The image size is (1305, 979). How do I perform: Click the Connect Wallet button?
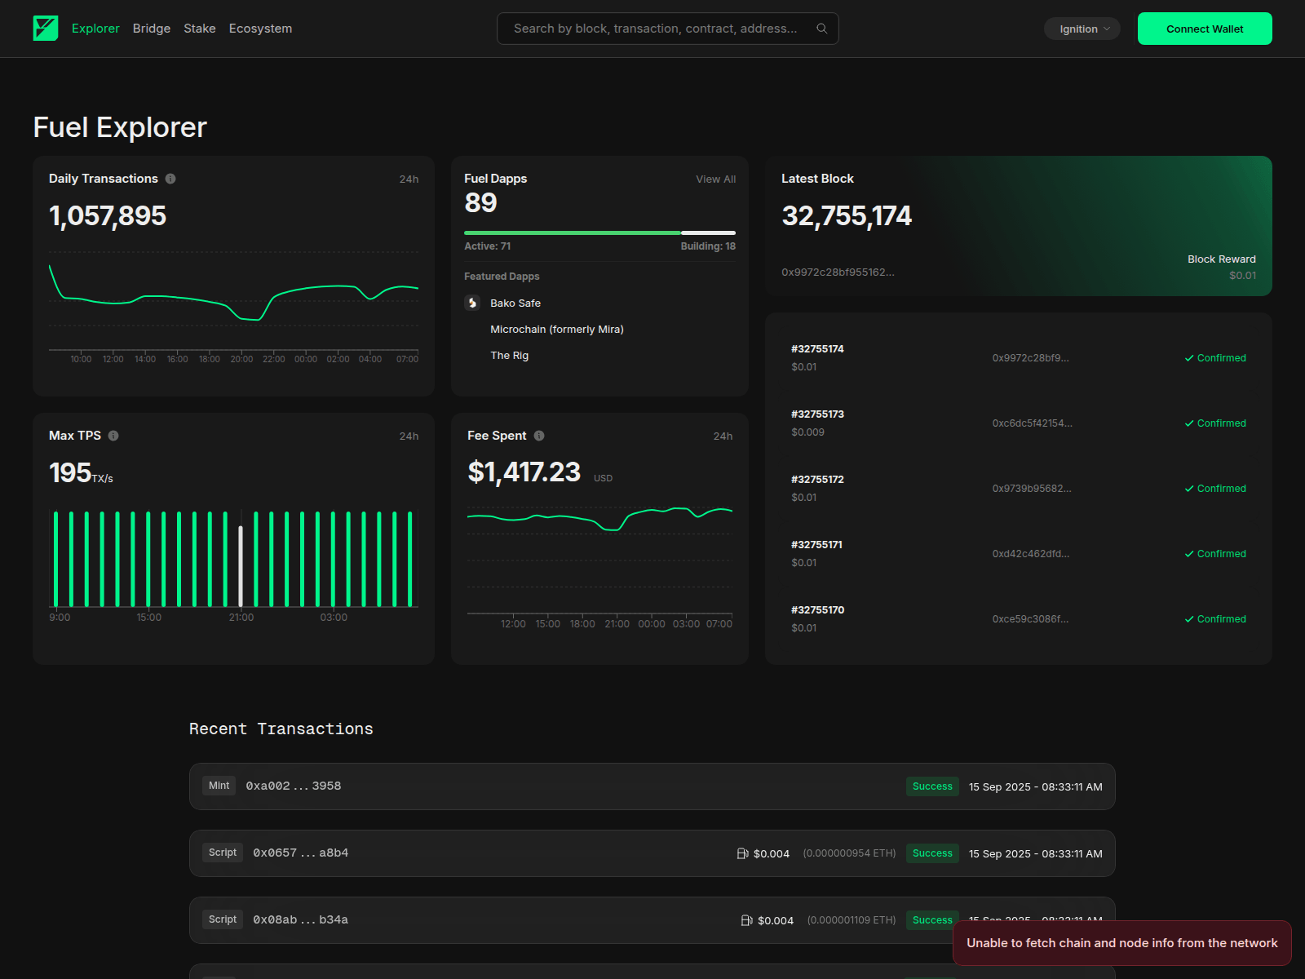1204,28
